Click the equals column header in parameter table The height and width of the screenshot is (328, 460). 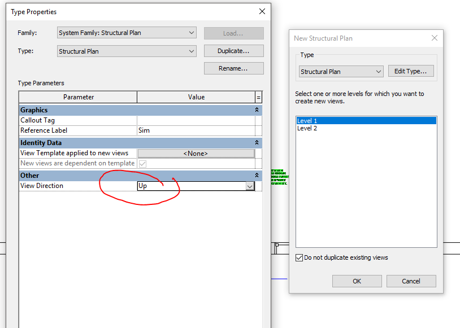259,97
